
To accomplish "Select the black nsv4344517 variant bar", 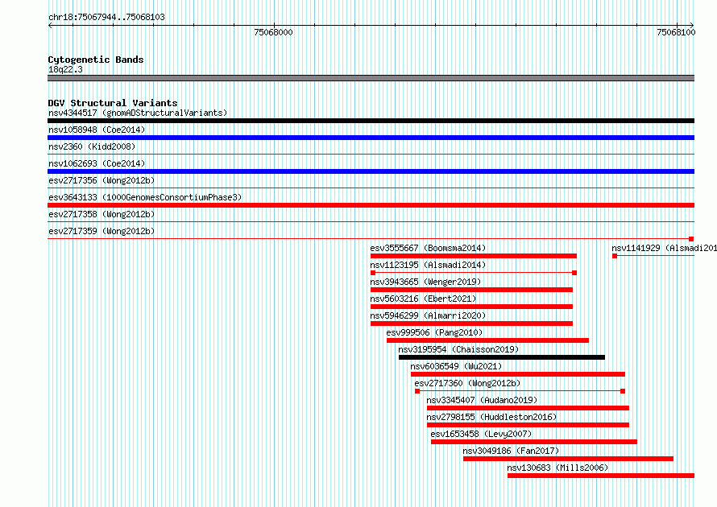I will (x=371, y=121).
